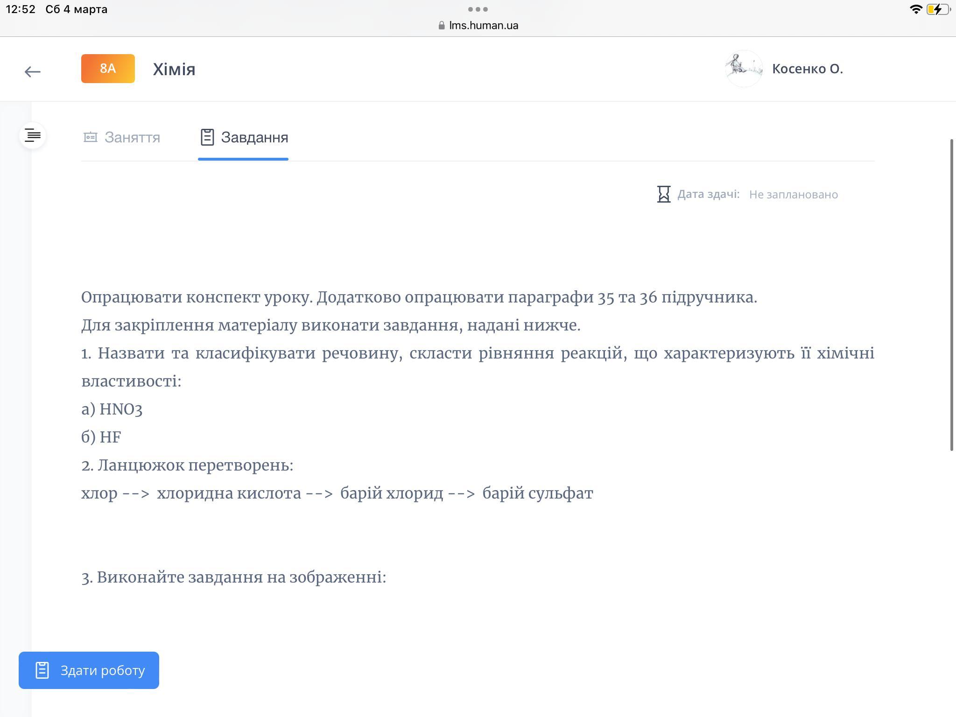956x717 pixels.
Task: Tap the Wi-Fi status icon
Action: pyautogui.click(x=915, y=9)
